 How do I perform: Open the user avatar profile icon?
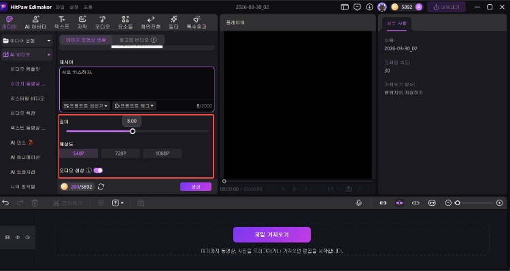coord(382,7)
